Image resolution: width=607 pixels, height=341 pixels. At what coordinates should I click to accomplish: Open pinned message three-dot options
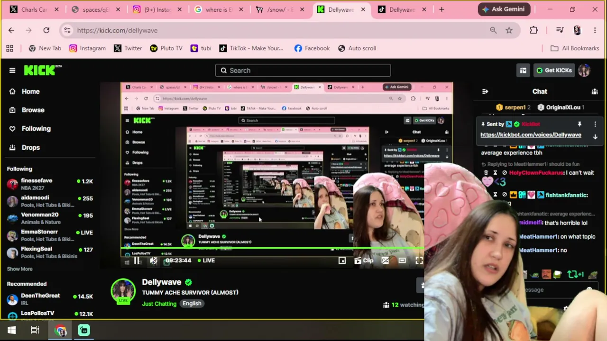595,124
